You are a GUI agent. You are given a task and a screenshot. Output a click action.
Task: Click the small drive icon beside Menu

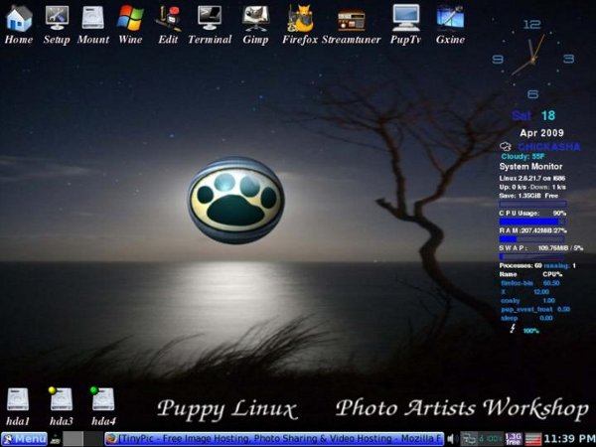tap(56, 439)
